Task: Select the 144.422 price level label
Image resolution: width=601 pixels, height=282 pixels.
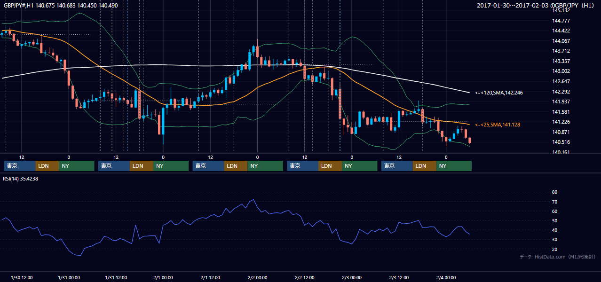Action: [562, 31]
